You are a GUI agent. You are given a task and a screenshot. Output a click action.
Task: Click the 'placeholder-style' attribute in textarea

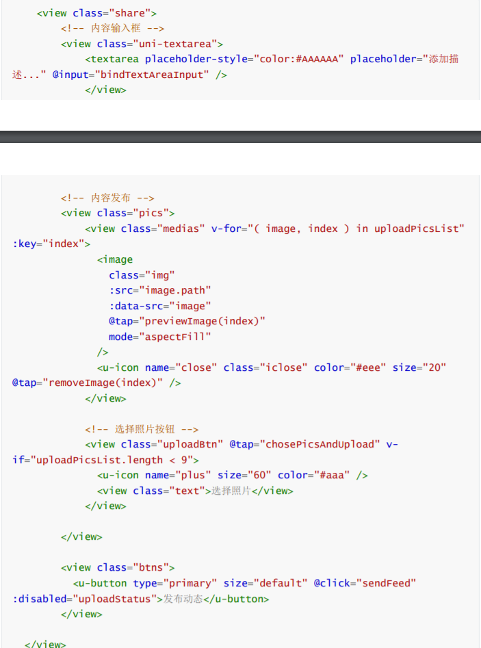(196, 59)
